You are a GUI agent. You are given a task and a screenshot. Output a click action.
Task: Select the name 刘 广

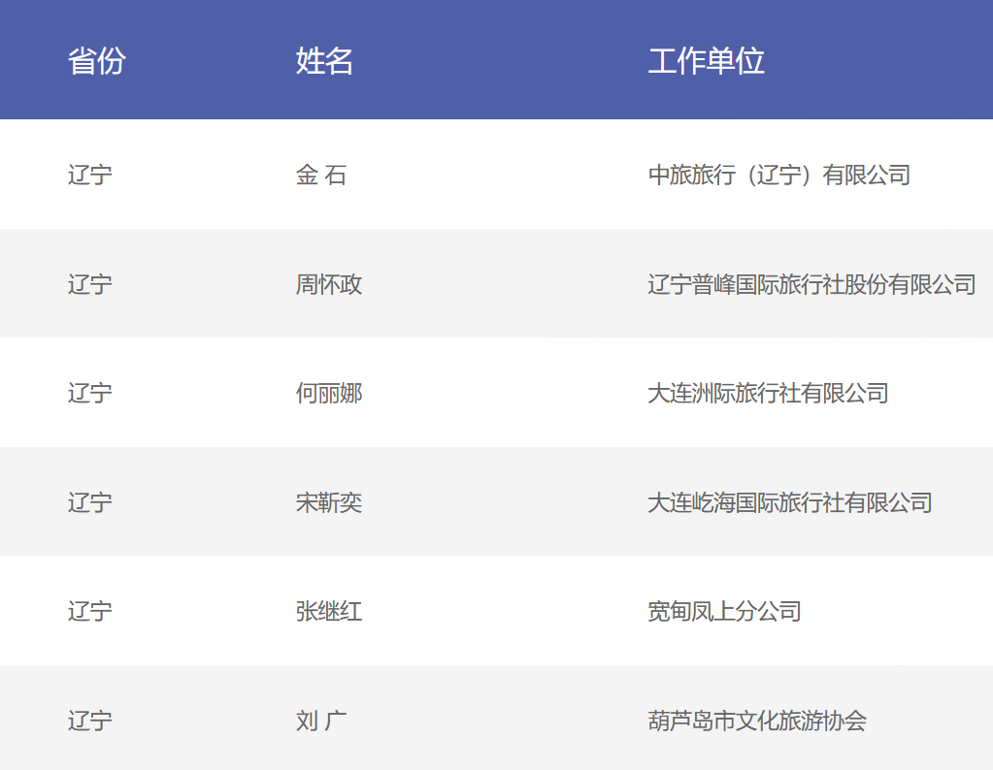(x=321, y=721)
